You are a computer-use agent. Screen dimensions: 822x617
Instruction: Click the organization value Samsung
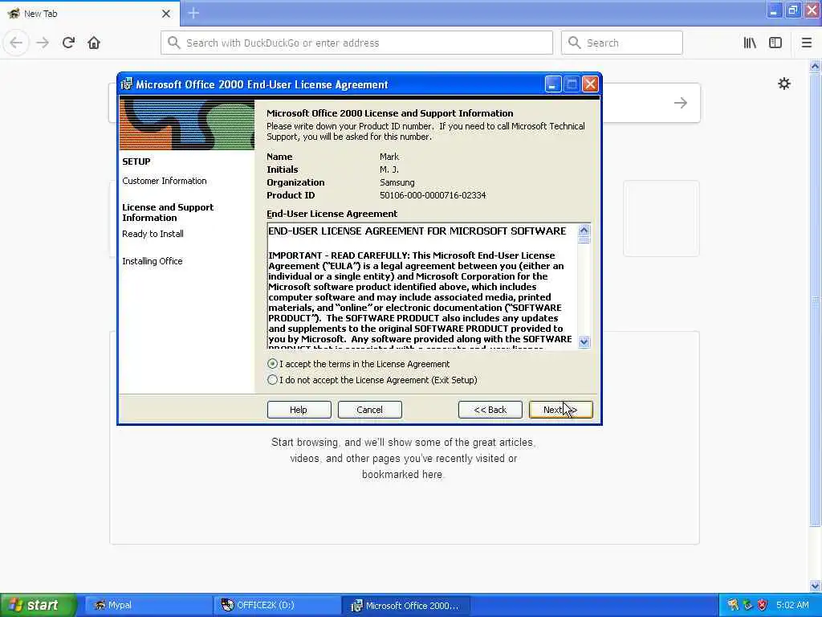pyautogui.click(x=397, y=182)
